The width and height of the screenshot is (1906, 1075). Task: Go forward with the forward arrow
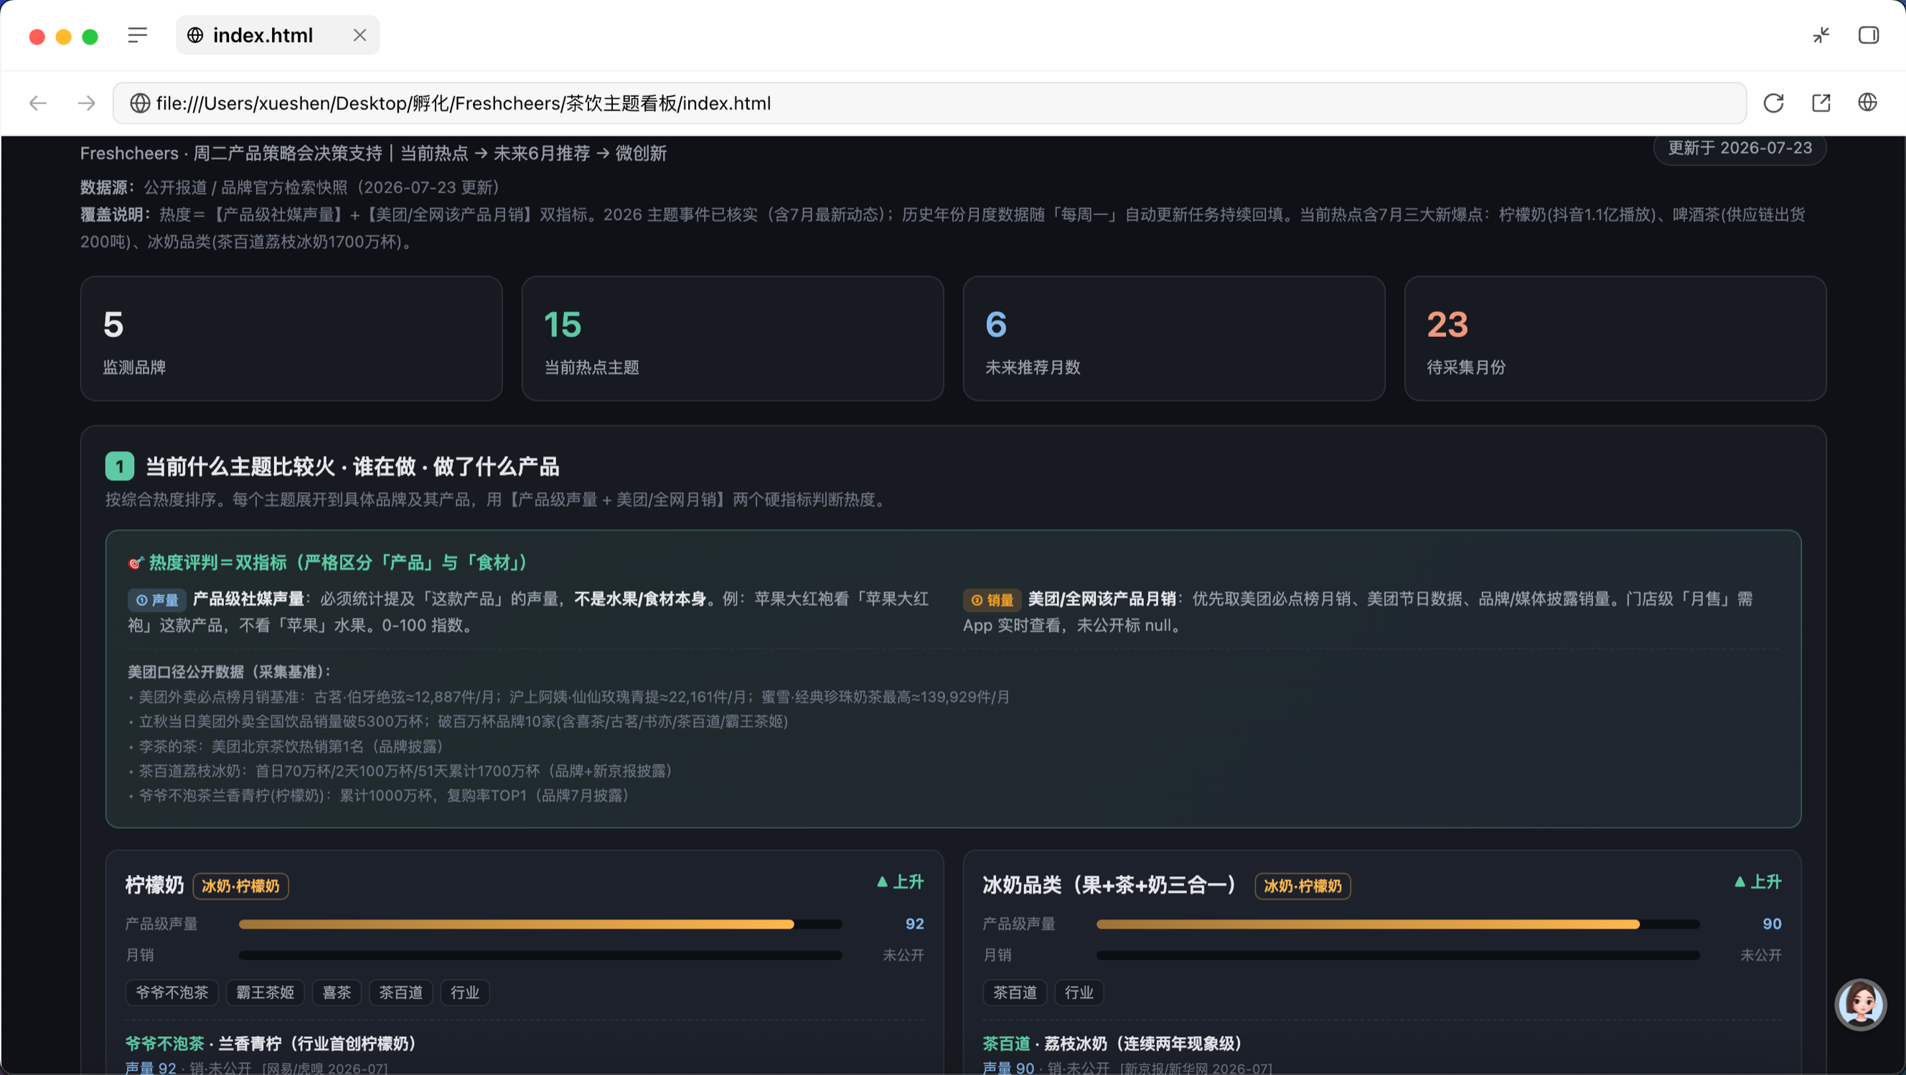[87, 103]
